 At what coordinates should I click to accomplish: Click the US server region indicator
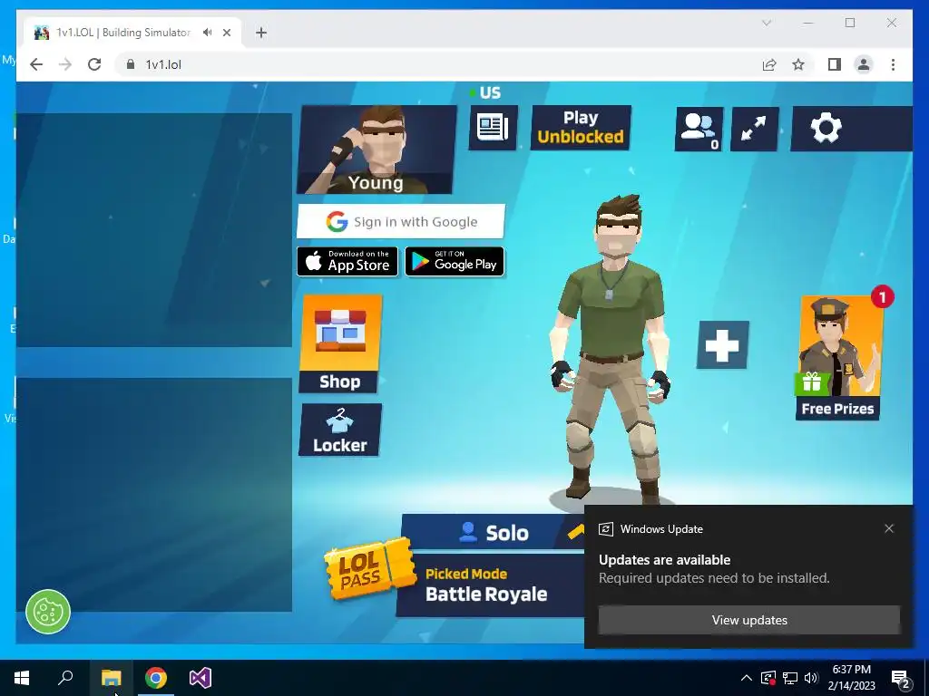coord(486,93)
